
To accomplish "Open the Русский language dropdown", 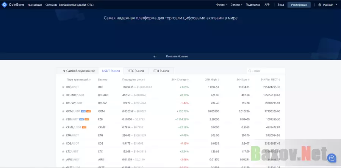I will pos(328,5).
